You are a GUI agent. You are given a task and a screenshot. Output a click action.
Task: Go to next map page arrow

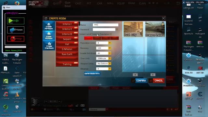point(153,75)
